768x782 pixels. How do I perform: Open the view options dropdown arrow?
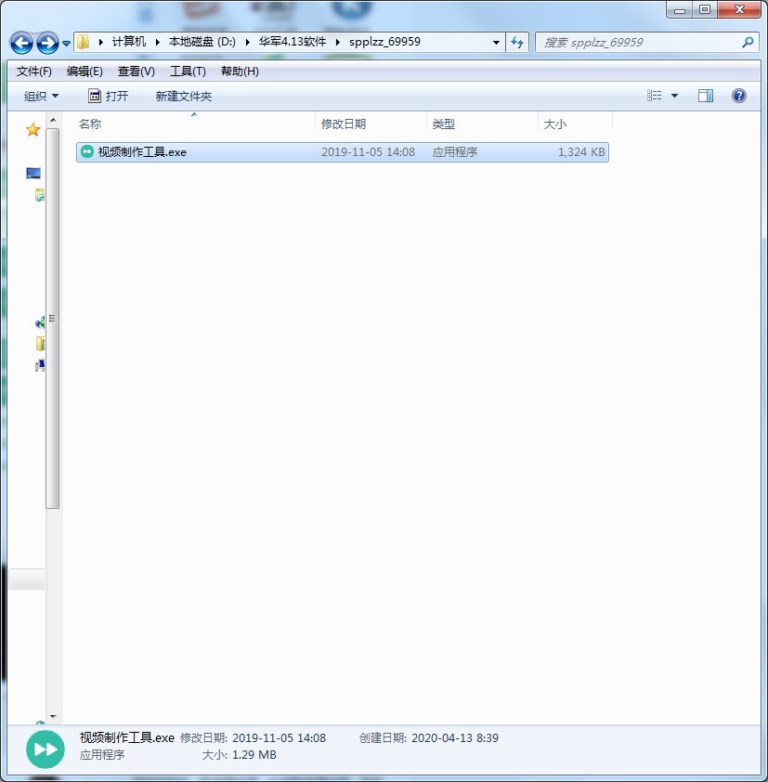click(674, 96)
